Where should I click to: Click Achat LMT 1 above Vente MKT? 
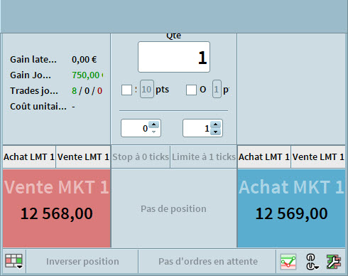pyautogui.click(x=29, y=156)
